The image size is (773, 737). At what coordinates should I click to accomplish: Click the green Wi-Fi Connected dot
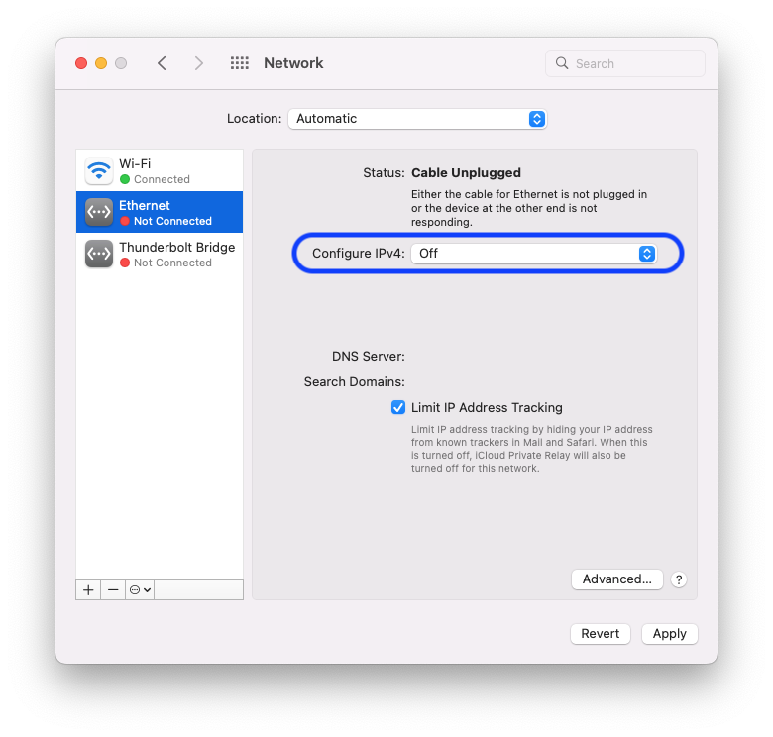(x=125, y=179)
